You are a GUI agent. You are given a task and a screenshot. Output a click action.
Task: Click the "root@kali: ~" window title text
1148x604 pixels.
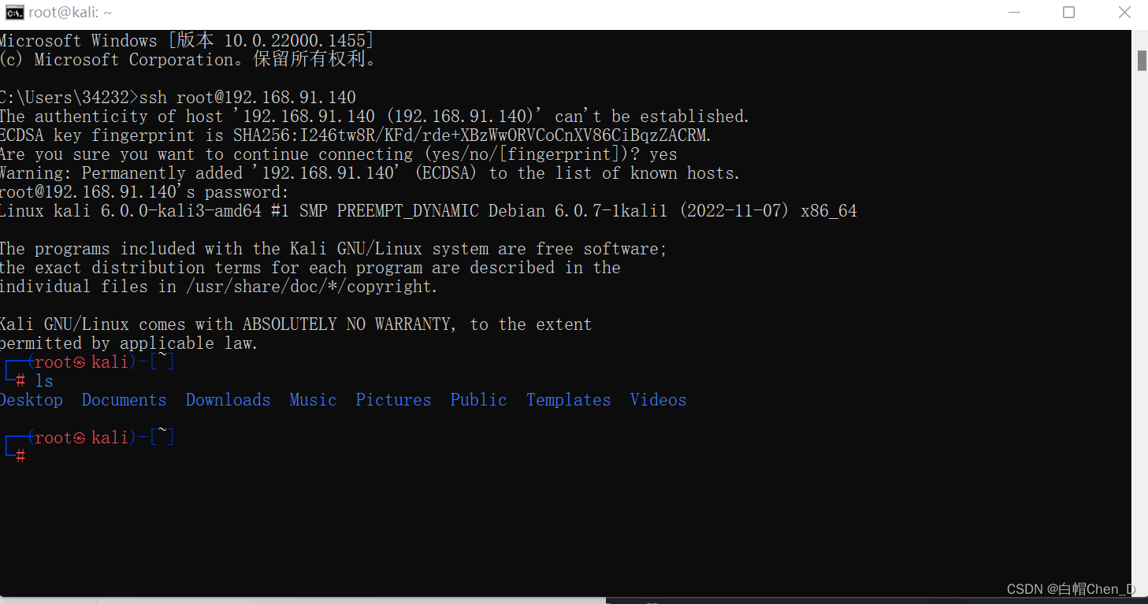point(70,13)
